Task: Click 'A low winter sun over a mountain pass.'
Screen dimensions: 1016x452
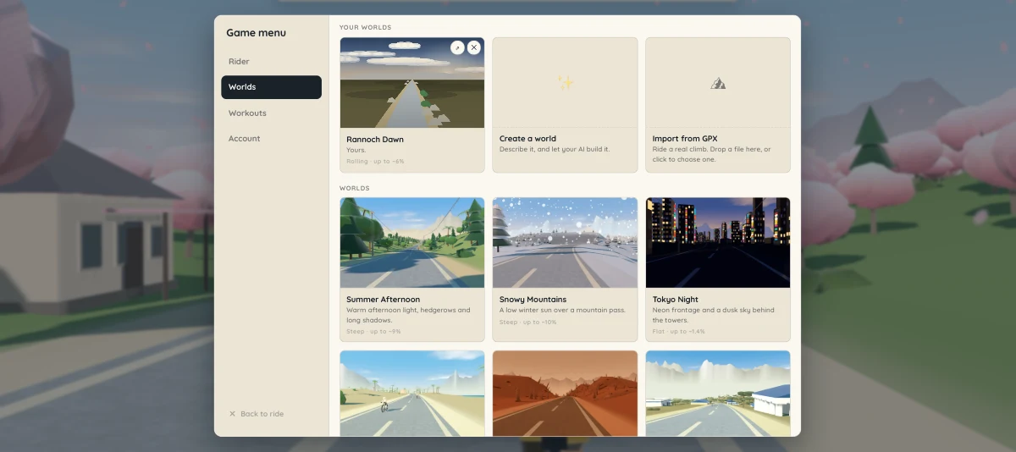Action: (562, 311)
